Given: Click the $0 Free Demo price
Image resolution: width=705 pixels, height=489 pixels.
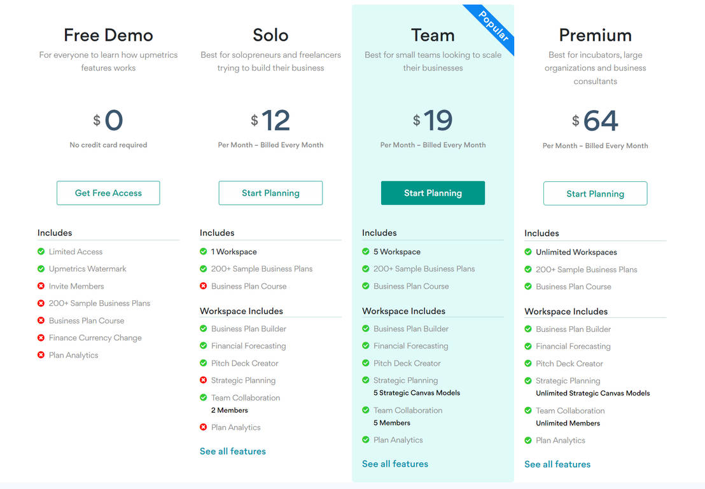Looking at the screenshot, I should point(108,120).
